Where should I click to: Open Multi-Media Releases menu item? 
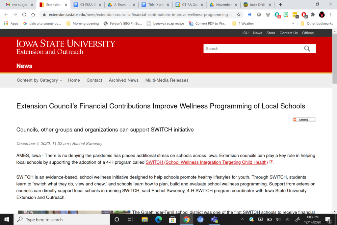(167, 80)
